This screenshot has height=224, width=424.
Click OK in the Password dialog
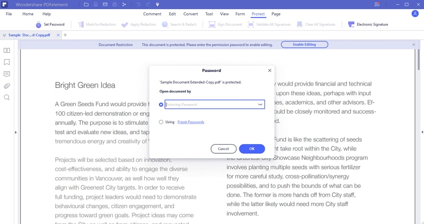tap(252, 149)
